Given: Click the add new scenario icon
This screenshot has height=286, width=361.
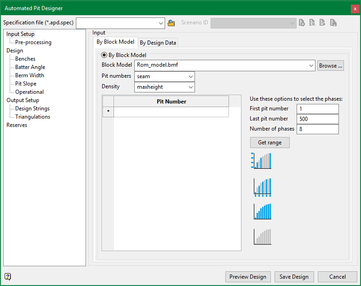Looking at the screenshot, I should 302,23.
